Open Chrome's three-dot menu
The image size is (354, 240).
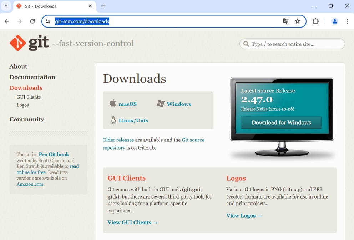click(348, 21)
